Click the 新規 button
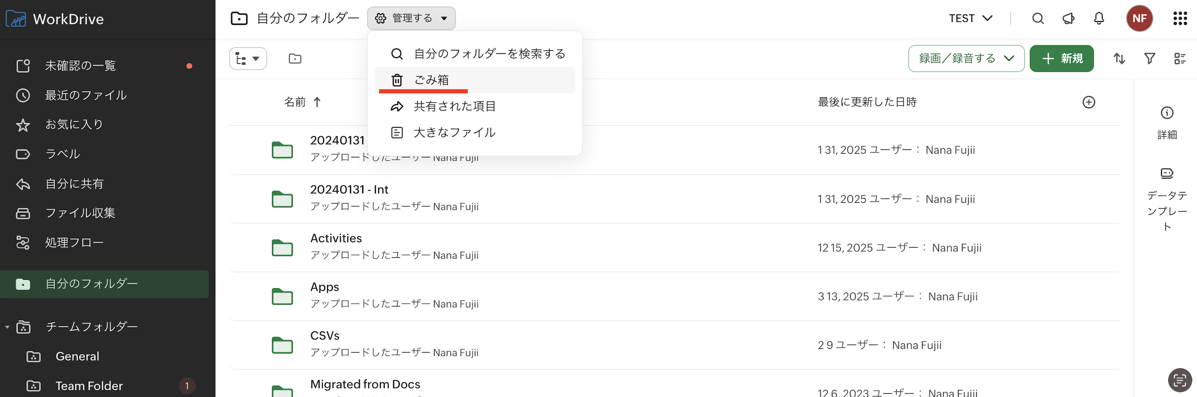Viewport: 1197px width, 397px height. click(1061, 58)
